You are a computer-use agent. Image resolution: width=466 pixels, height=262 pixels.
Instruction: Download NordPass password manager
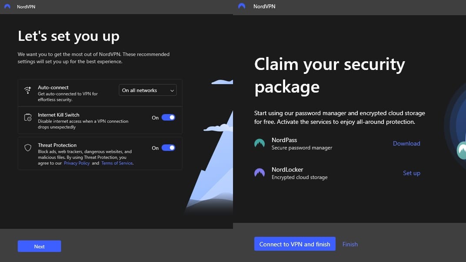406,143
